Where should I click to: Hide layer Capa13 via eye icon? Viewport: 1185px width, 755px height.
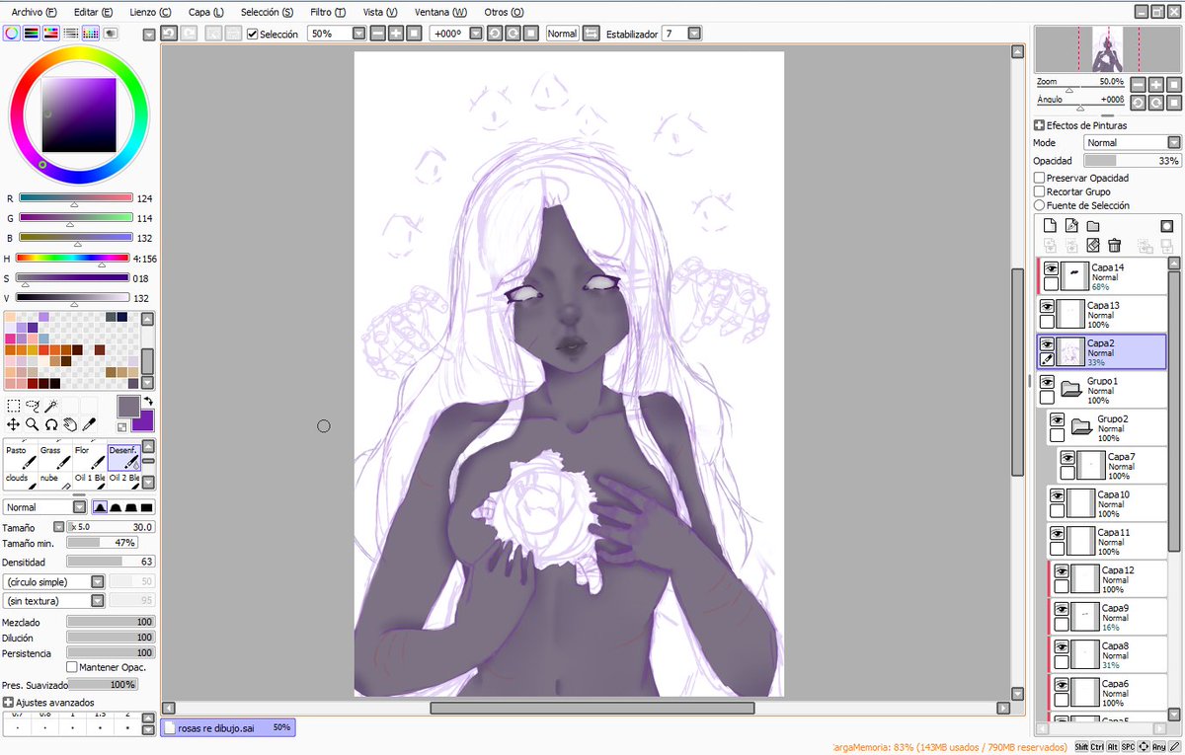tap(1047, 307)
